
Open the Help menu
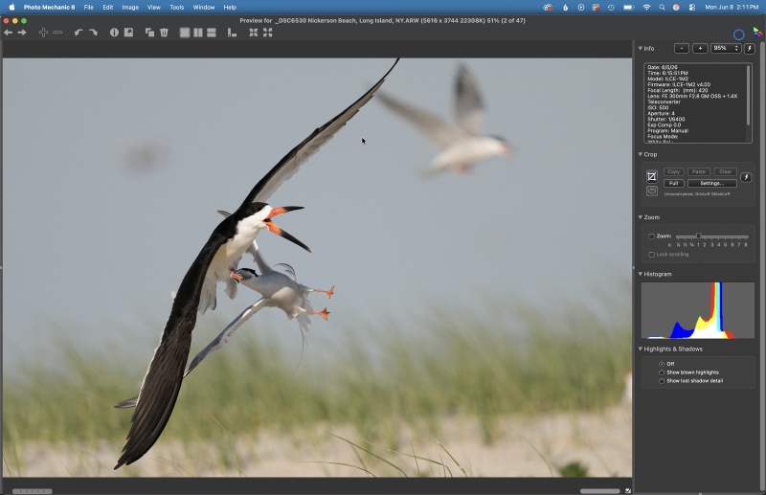pos(230,8)
